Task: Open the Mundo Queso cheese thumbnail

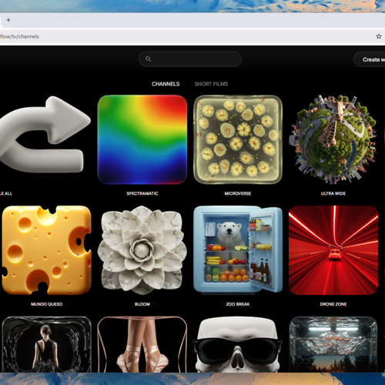Action: (46, 250)
